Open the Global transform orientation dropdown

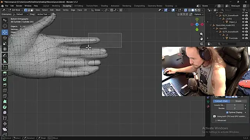(x=97, y=10)
